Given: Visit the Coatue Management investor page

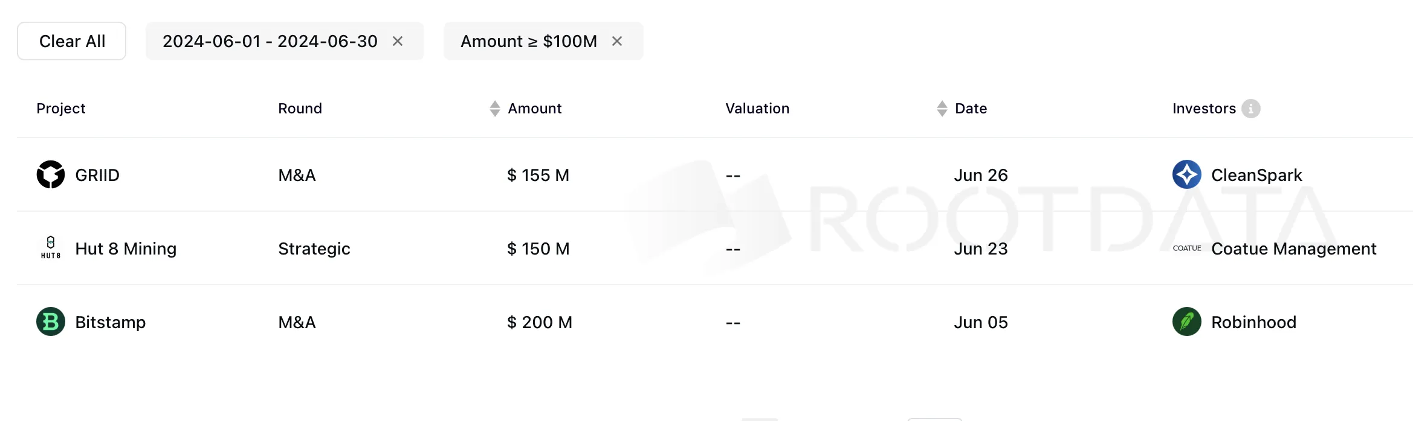Looking at the screenshot, I should coord(1293,248).
